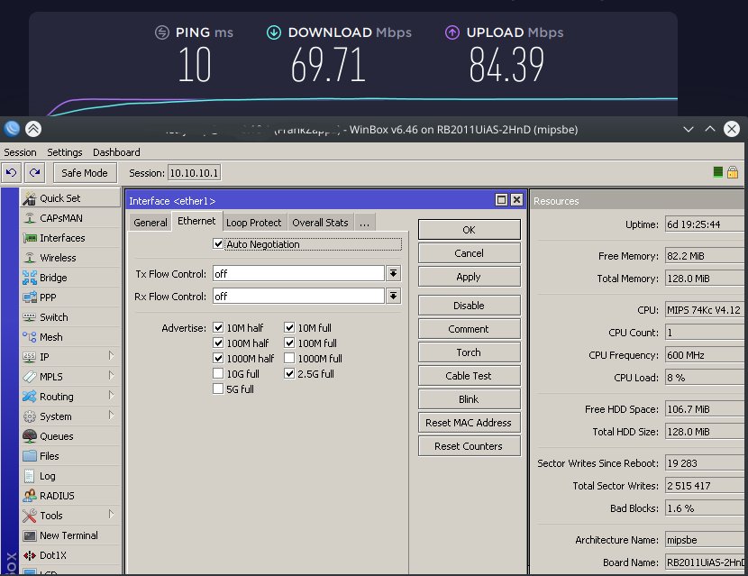Click the redo arrow icon in toolbar

34,173
